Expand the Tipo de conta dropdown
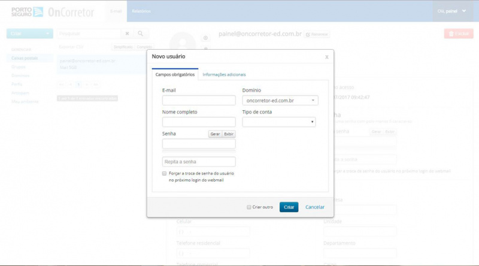Screen dimensions: 479x266 click(x=279, y=122)
